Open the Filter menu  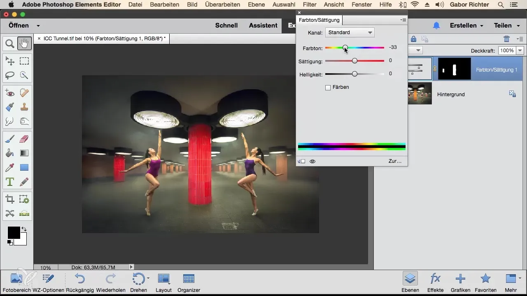point(310,5)
